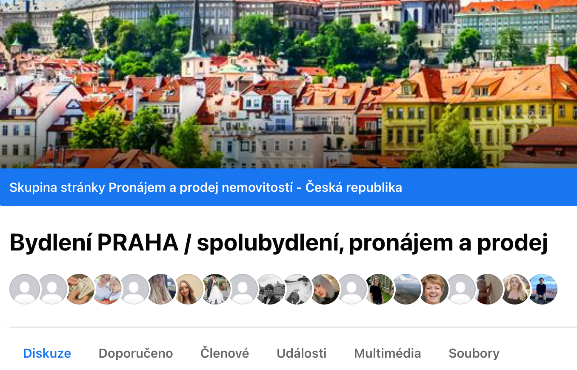Go to the Členové tab
Screen dimensions: 577x370
click(x=225, y=353)
